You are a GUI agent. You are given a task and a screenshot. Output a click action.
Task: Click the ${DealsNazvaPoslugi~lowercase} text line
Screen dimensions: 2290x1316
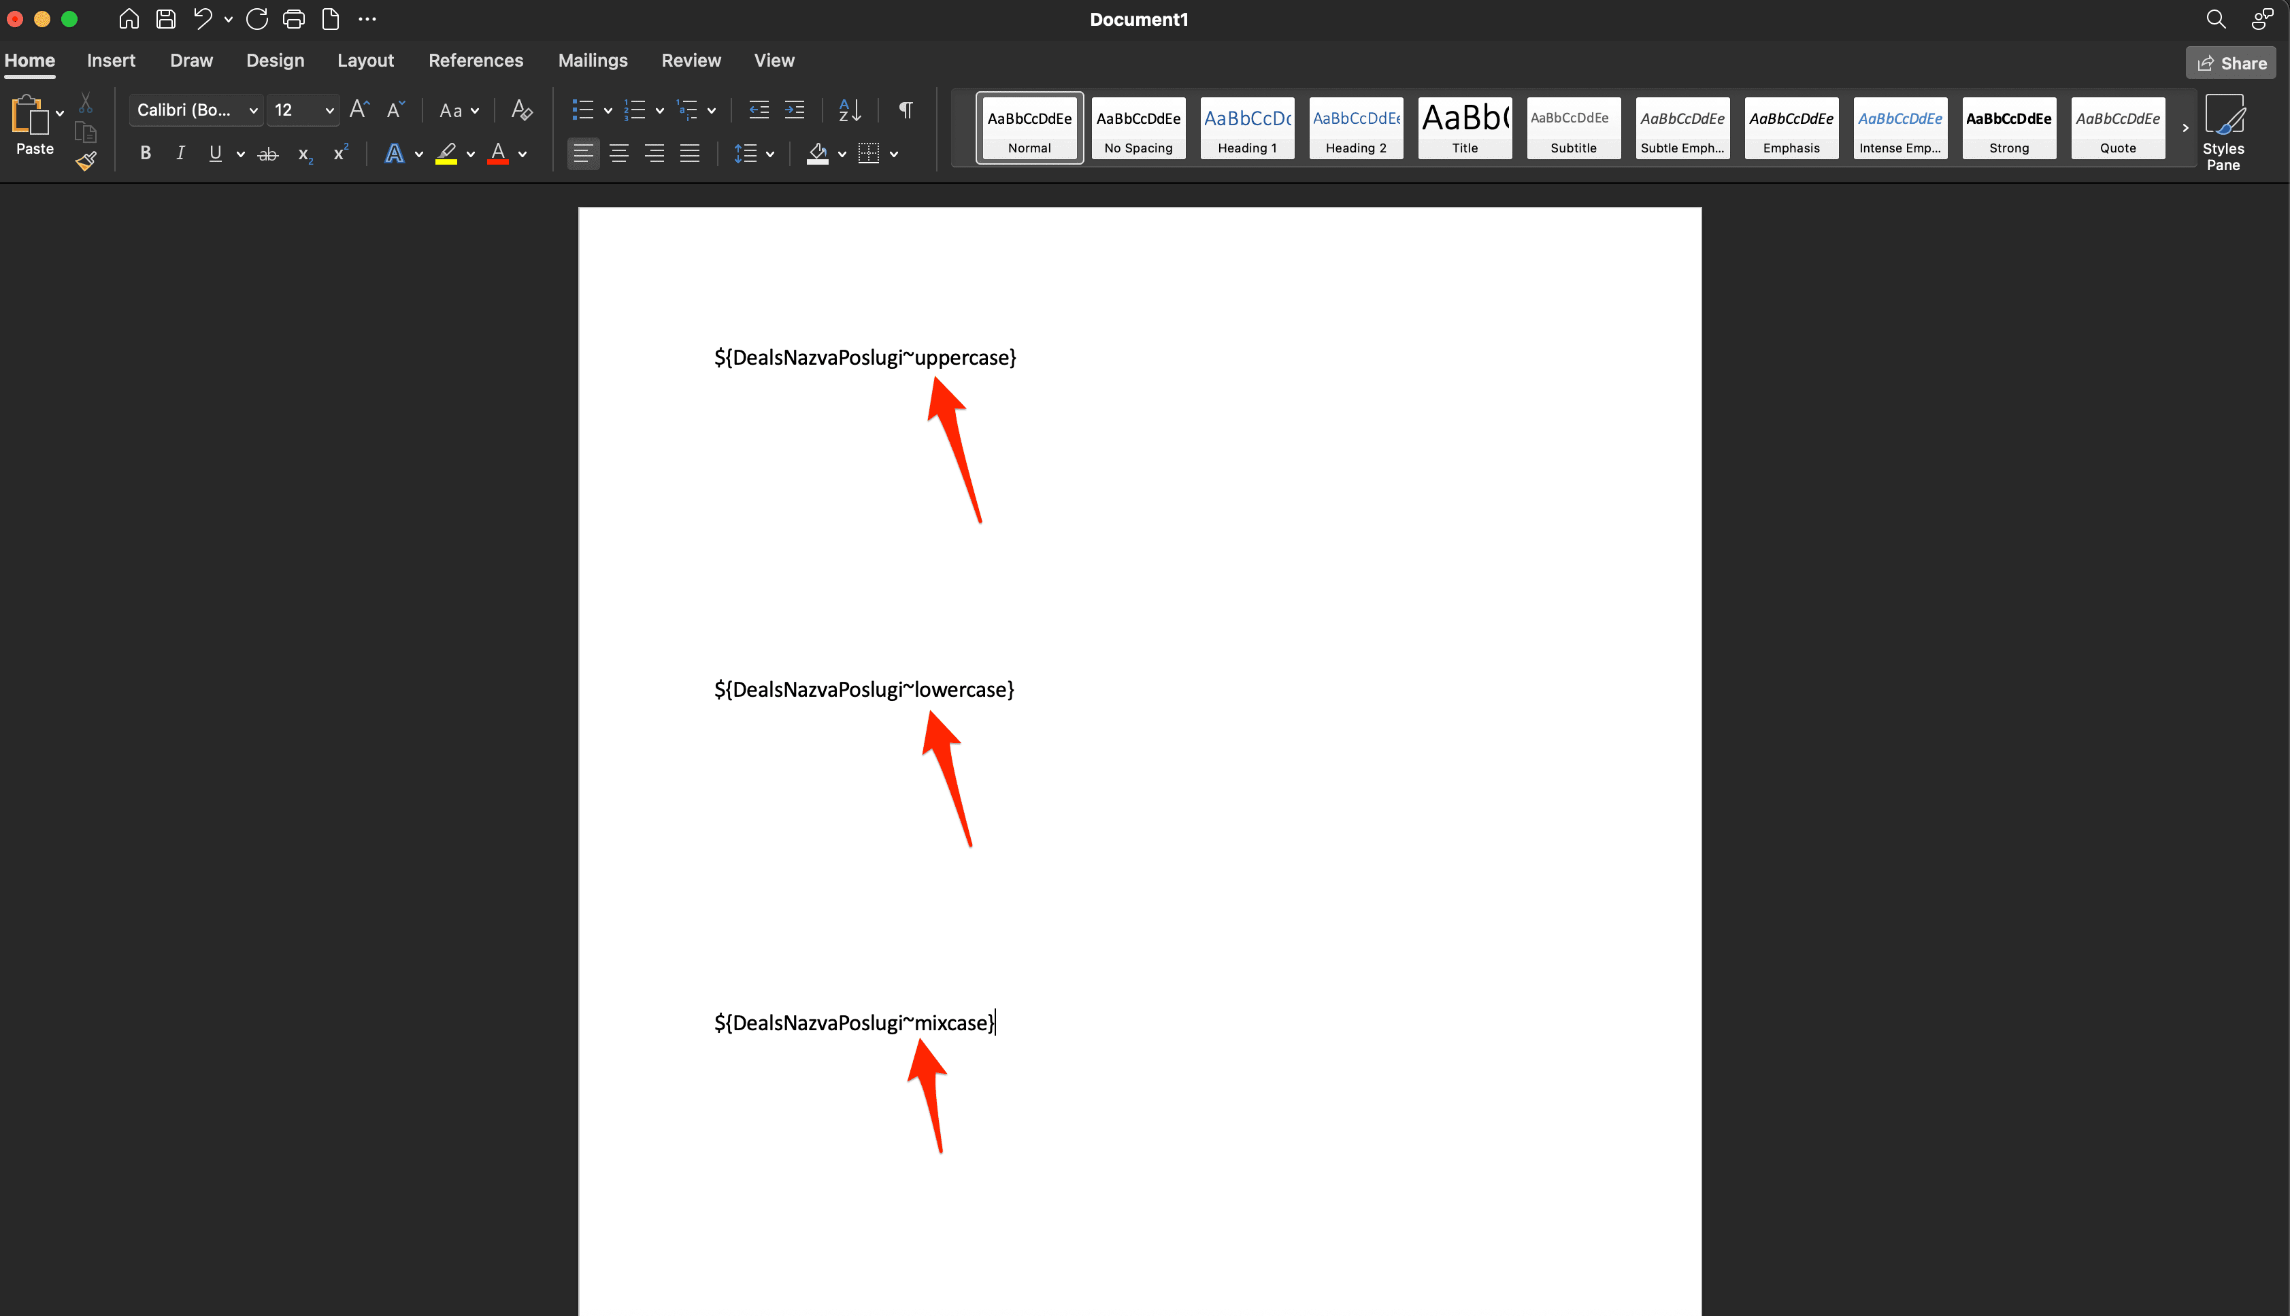coord(863,689)
